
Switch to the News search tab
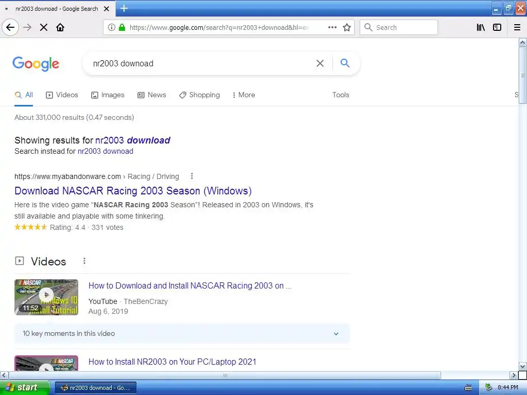tap(152, 95)
